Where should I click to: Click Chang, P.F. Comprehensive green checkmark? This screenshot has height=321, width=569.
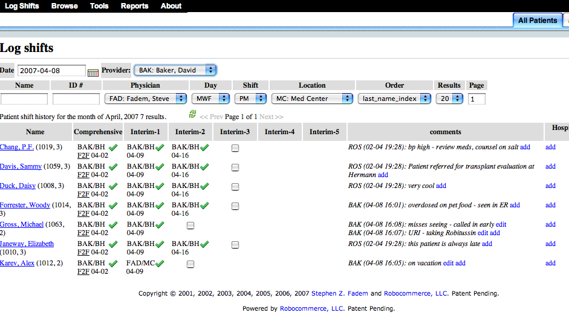coord(113,148)
